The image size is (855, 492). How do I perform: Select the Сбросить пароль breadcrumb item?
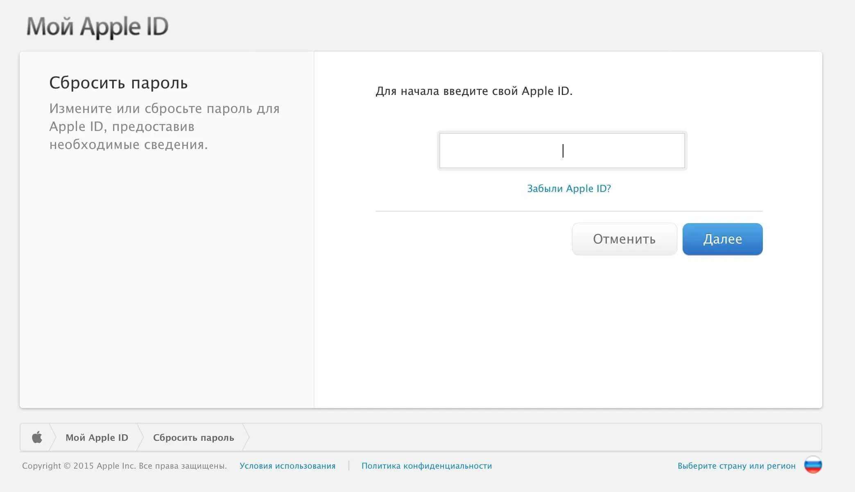tap(193, 438)
